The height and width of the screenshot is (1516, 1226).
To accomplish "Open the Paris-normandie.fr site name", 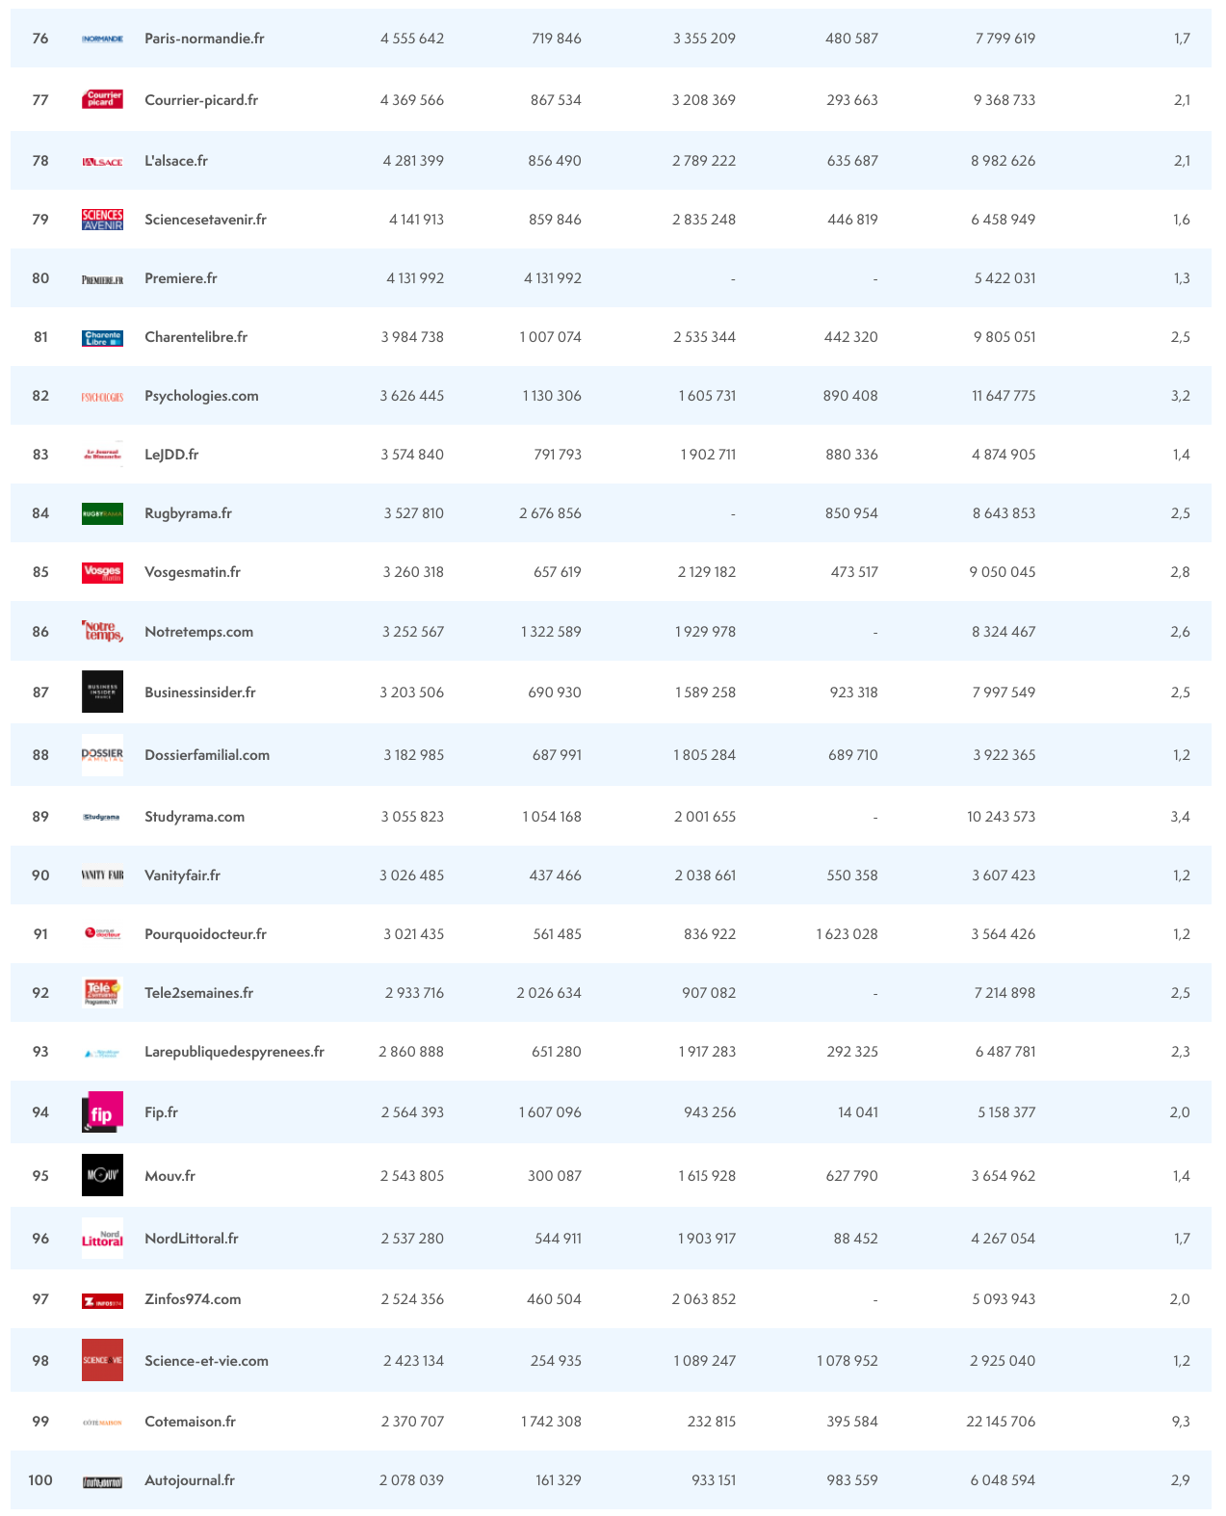I will (x=204, y=39).
